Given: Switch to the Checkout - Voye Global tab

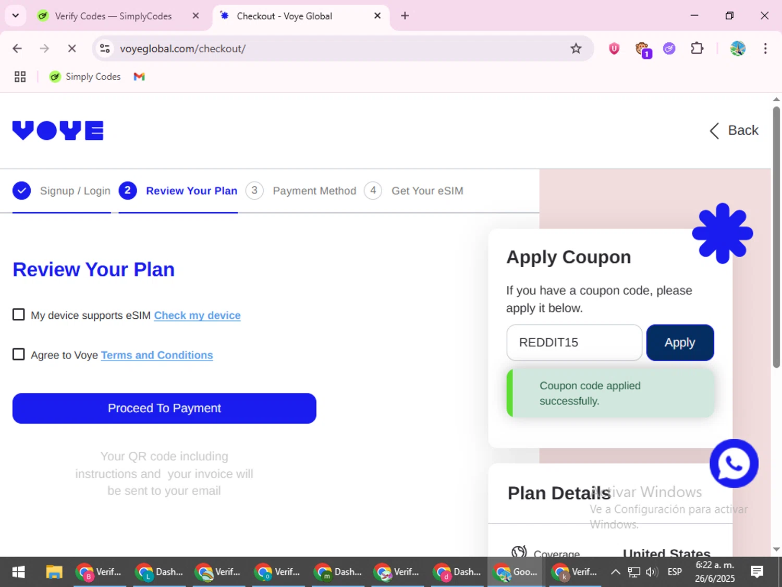Looking at the screenshot, I should pos(300,16).
